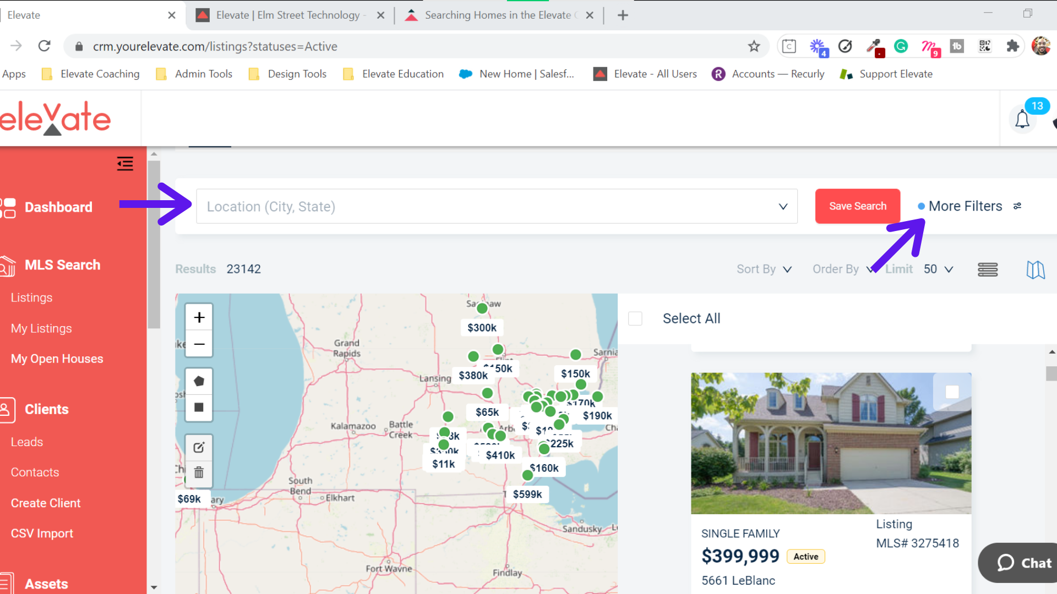The height and width of the screenshot is (594, 1057).
Task: Click the delete shapes trash icon on map
Action: click(199, 473)
